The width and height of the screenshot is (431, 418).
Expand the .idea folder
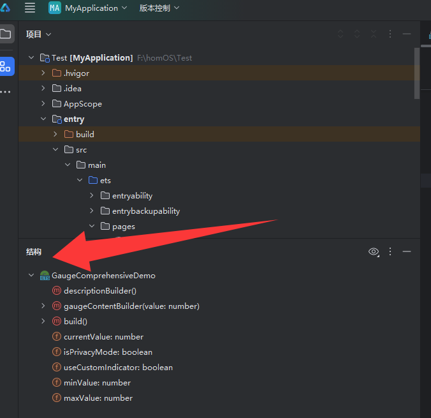43,88
